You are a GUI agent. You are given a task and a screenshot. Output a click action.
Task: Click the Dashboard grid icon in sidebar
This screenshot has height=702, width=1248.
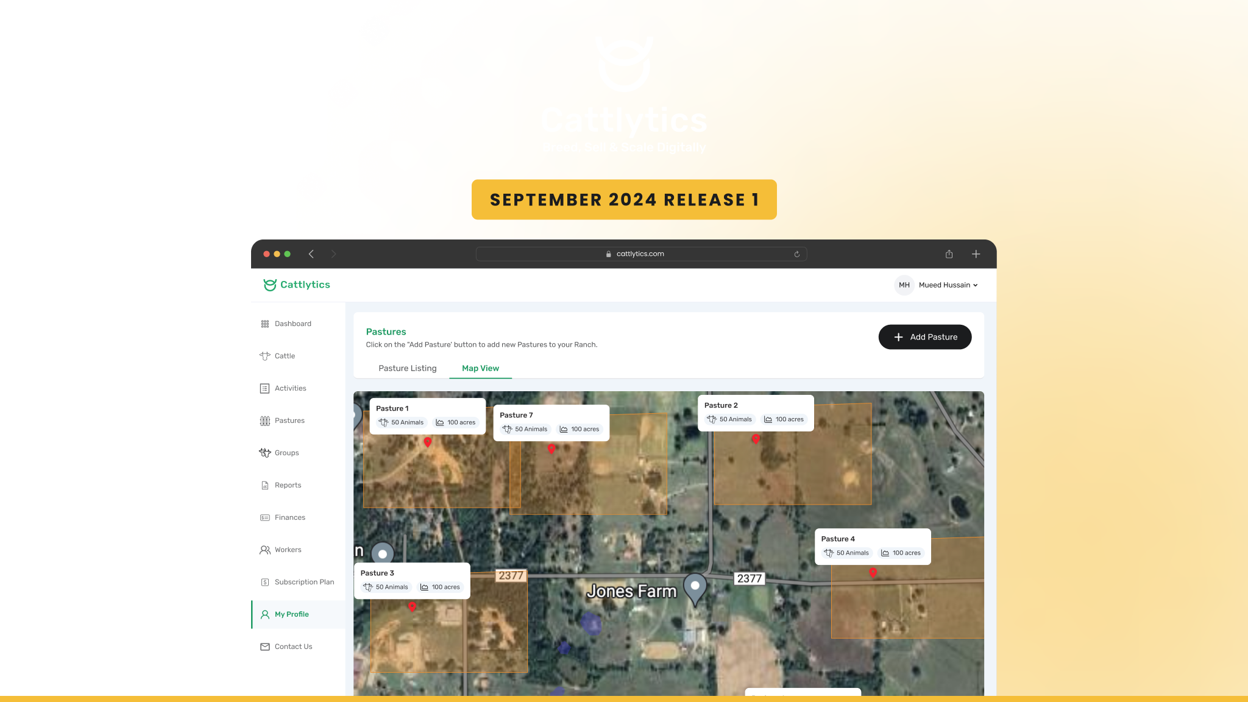point(264,324)
